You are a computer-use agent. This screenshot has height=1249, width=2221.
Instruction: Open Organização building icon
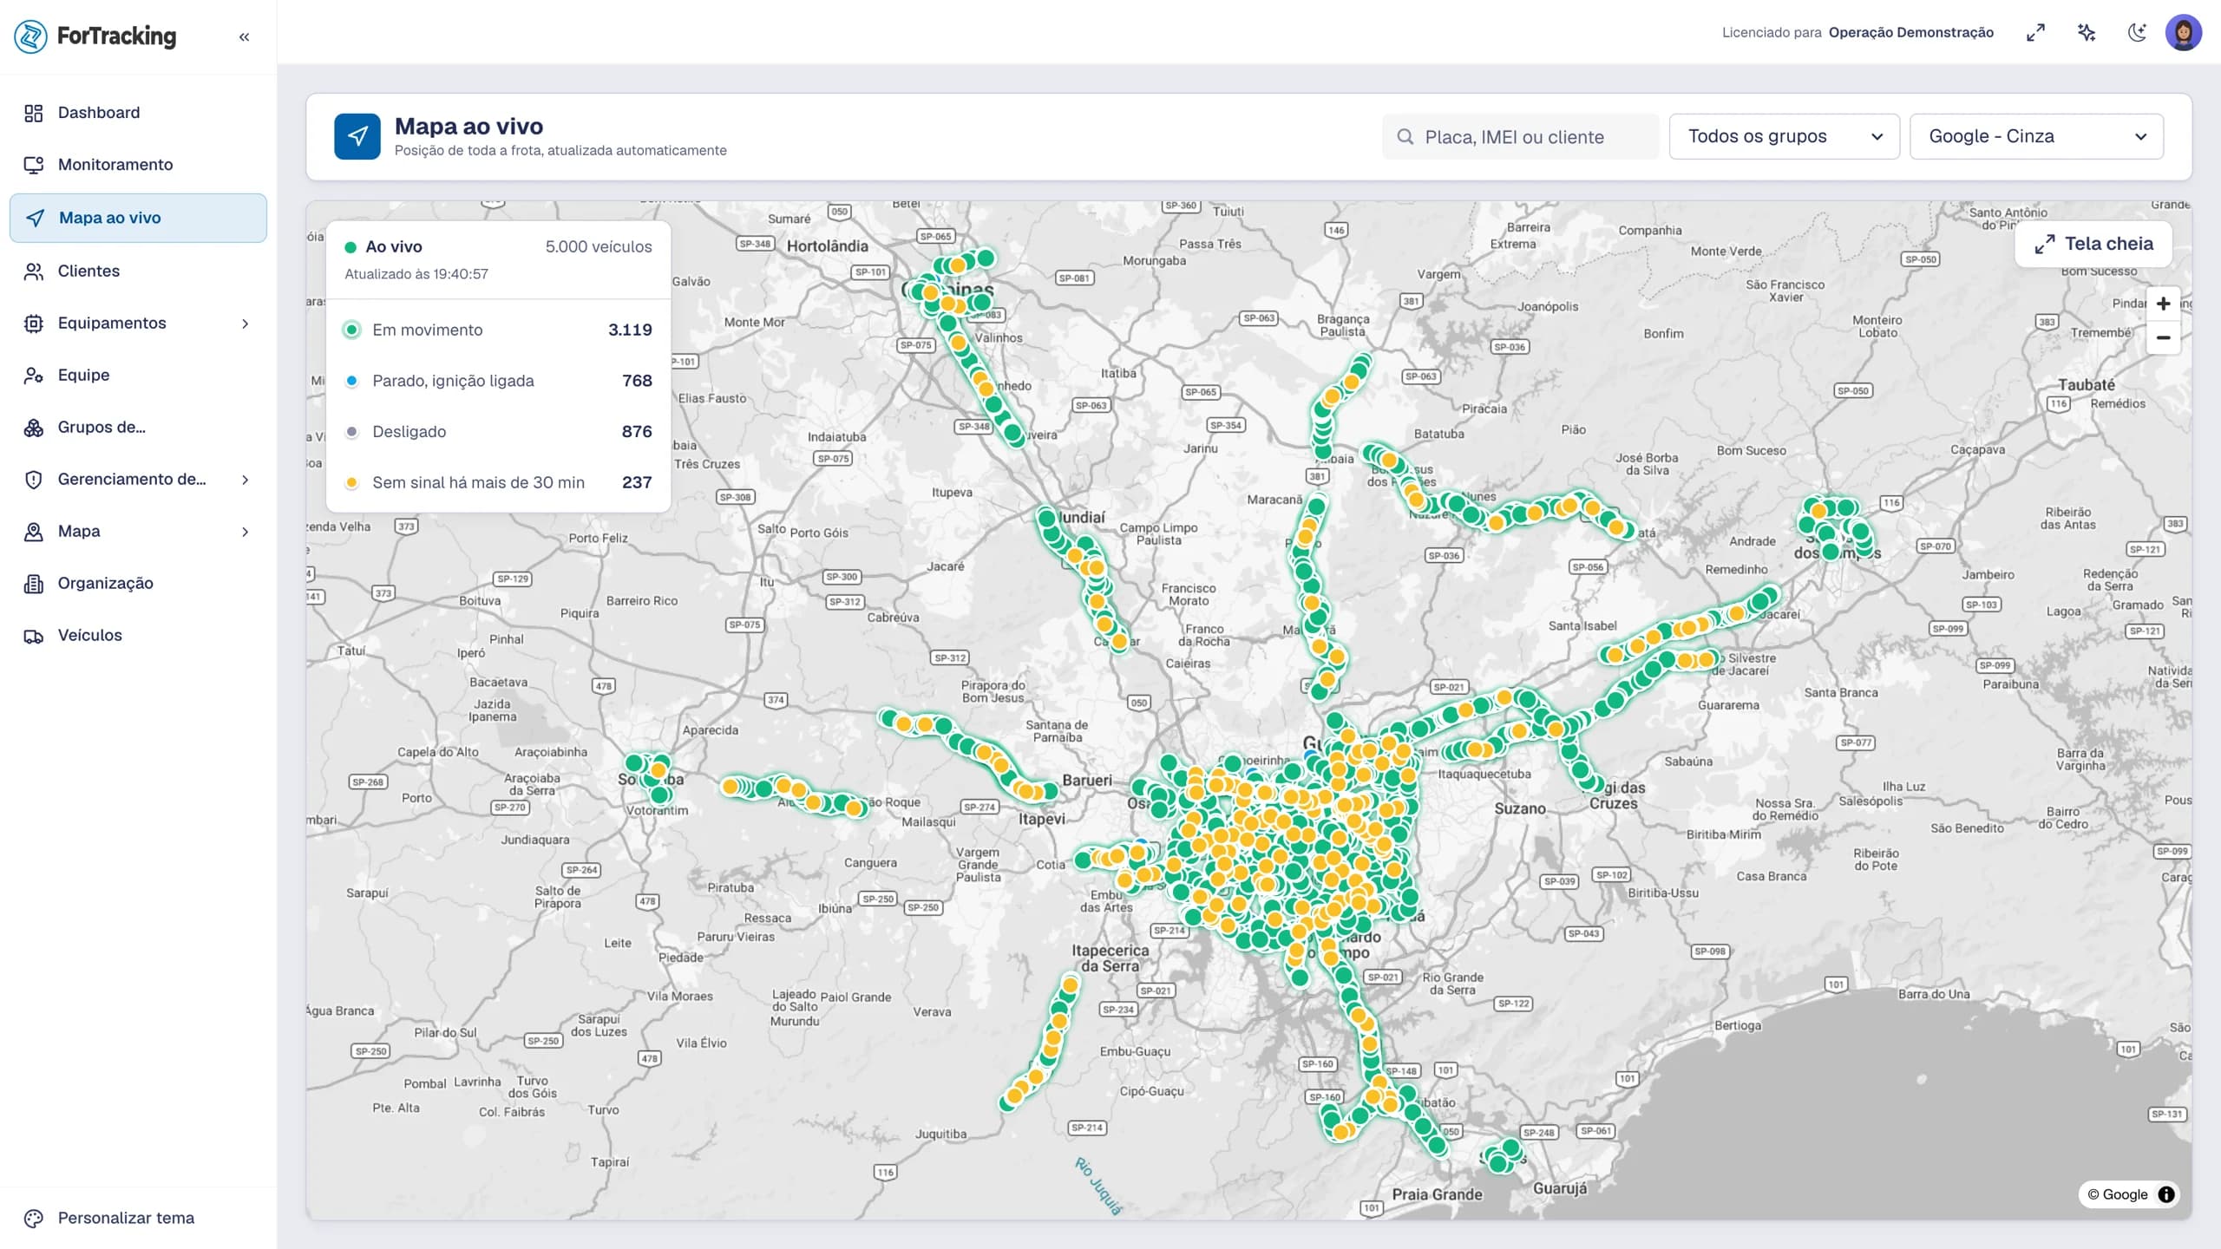pyautogui.click(x=34, y=584)
